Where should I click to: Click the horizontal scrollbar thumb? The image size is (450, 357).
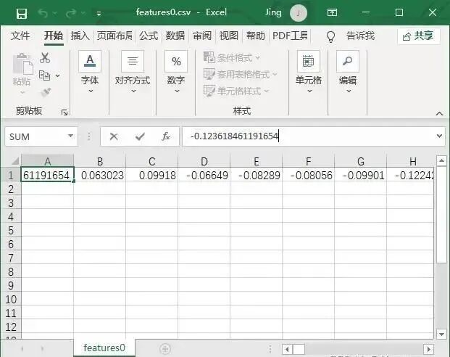[x=299, y=350]
